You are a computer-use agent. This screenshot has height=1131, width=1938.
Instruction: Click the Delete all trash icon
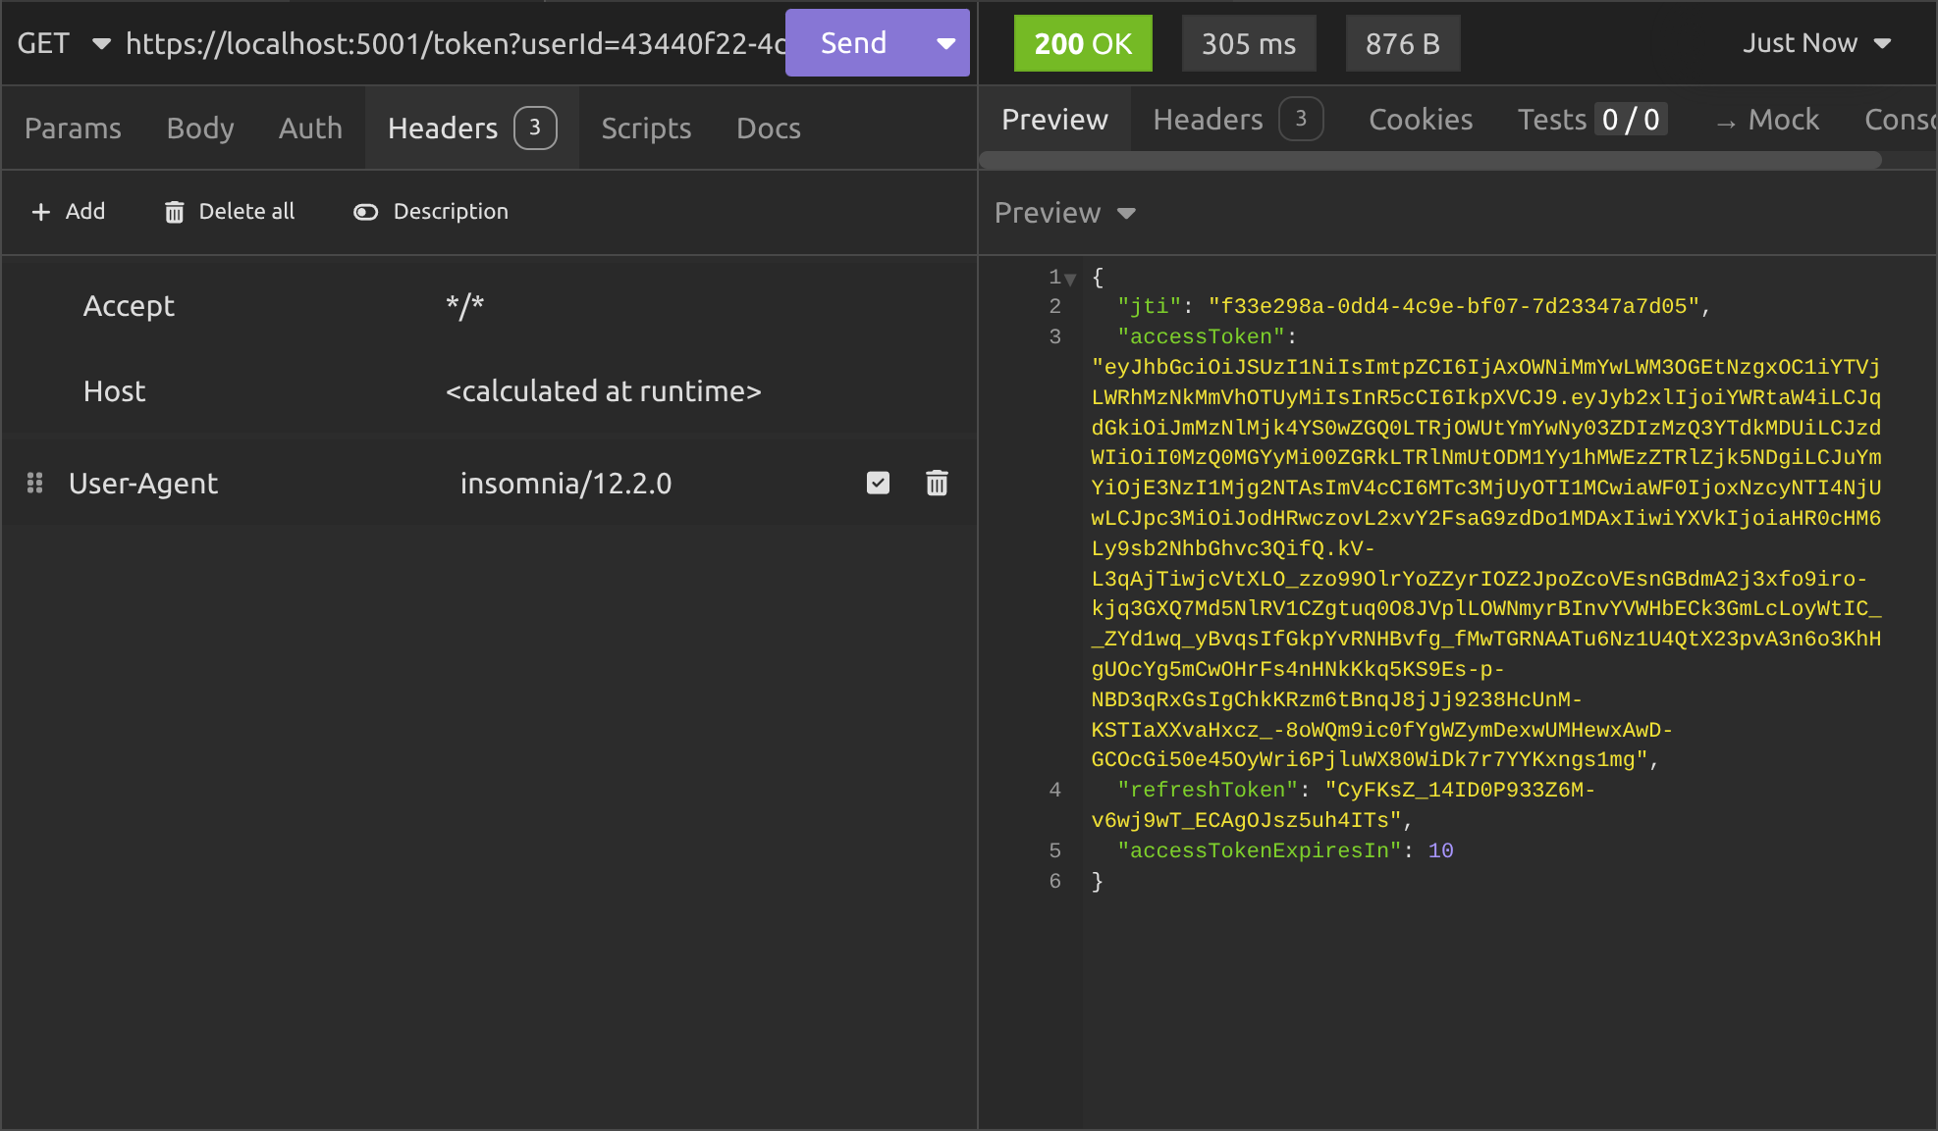click(x=174, y=212)
